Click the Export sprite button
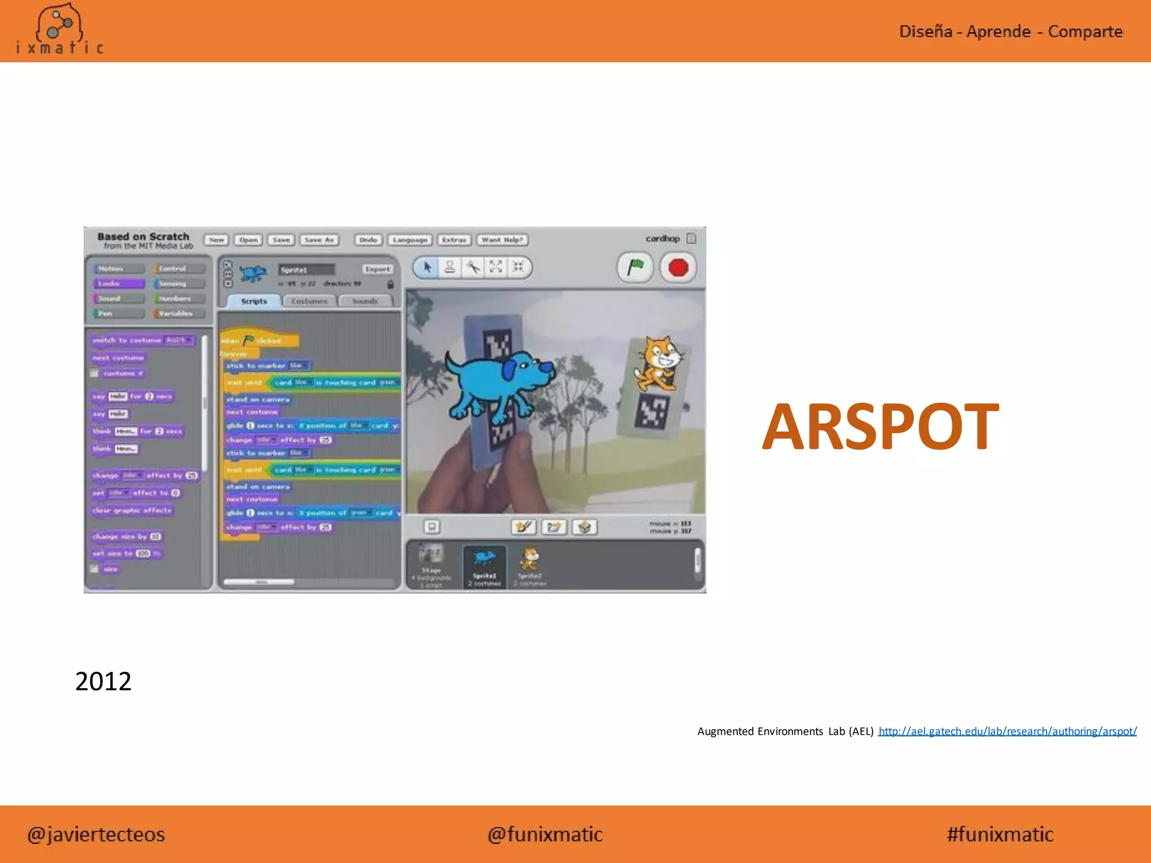The width and height of the screenshot is (1151, 863). 377,269
